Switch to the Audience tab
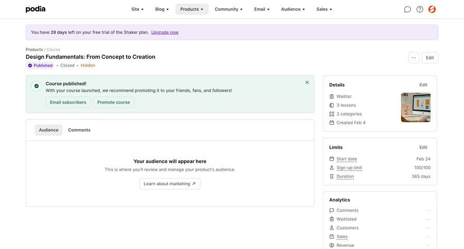 [x=48, y=130]
